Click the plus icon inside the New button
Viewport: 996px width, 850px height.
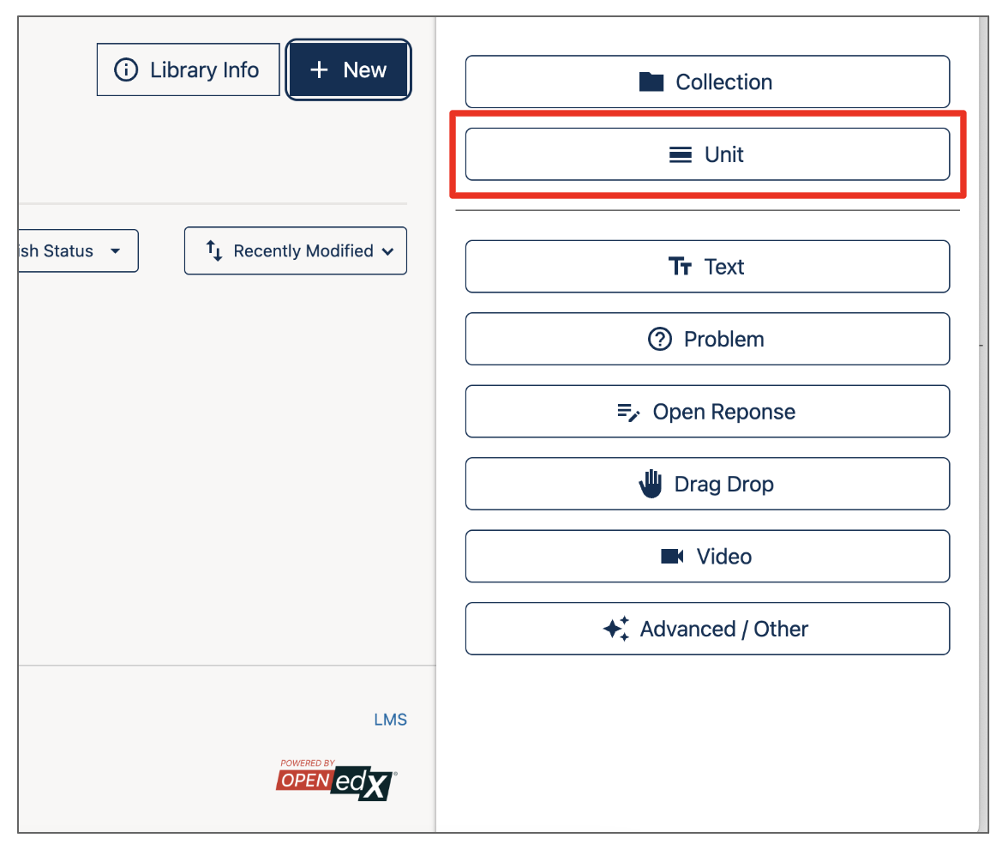pos(321,69)
